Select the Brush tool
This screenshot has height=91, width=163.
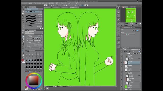(23, 30)
